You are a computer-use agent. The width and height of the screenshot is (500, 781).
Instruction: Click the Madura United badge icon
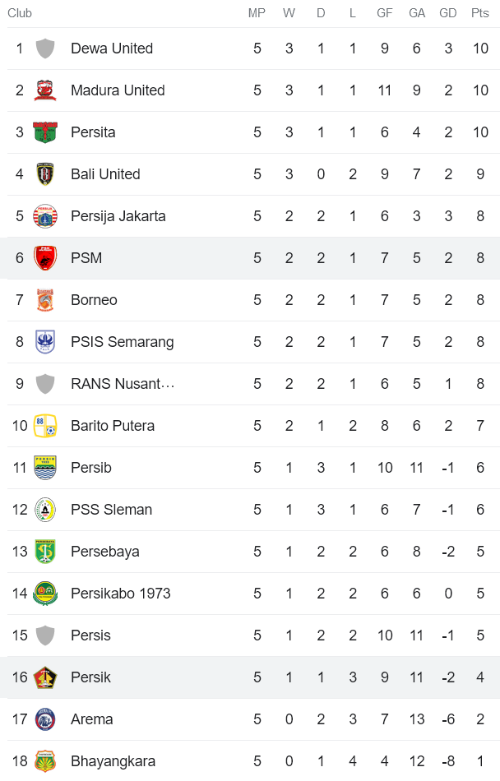(x=45, y=90)
